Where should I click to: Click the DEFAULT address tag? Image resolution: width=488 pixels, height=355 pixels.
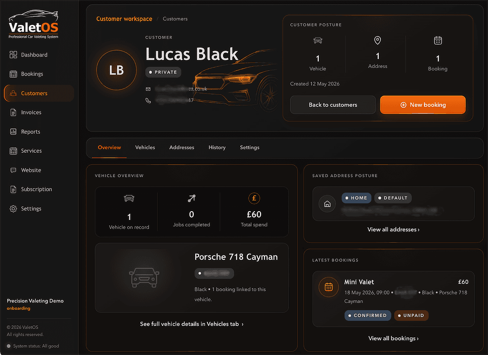(393, 198)
